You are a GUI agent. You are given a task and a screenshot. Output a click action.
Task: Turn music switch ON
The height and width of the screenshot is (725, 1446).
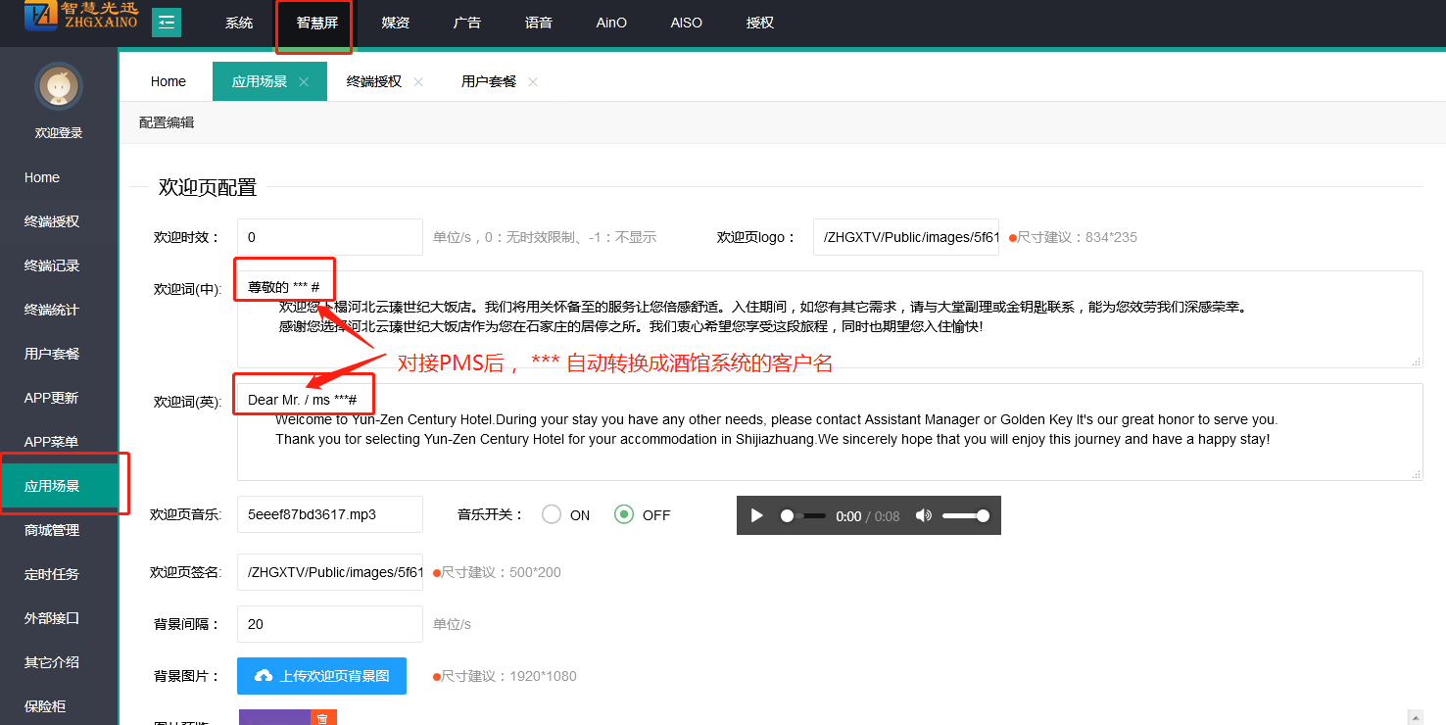[552, 514]
